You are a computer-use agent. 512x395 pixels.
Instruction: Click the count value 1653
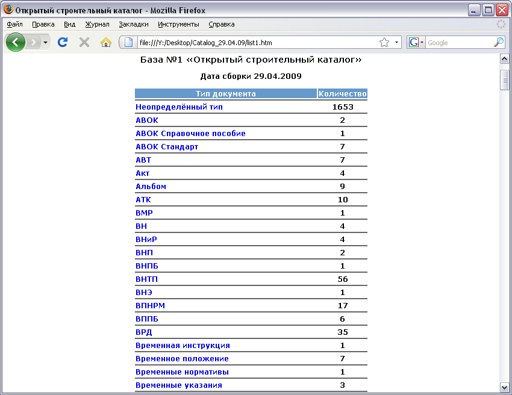[343, 107]
